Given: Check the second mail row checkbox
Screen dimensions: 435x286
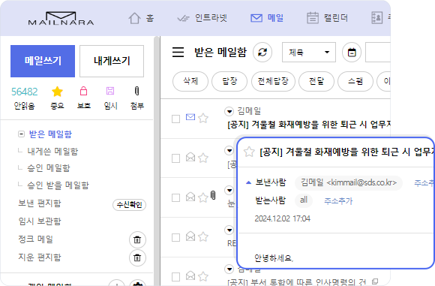Looking at the screenshot, I should point(176,158).
